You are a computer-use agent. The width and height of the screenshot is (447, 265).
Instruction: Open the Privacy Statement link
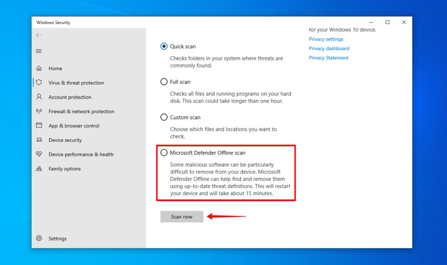tap(328, 58)
